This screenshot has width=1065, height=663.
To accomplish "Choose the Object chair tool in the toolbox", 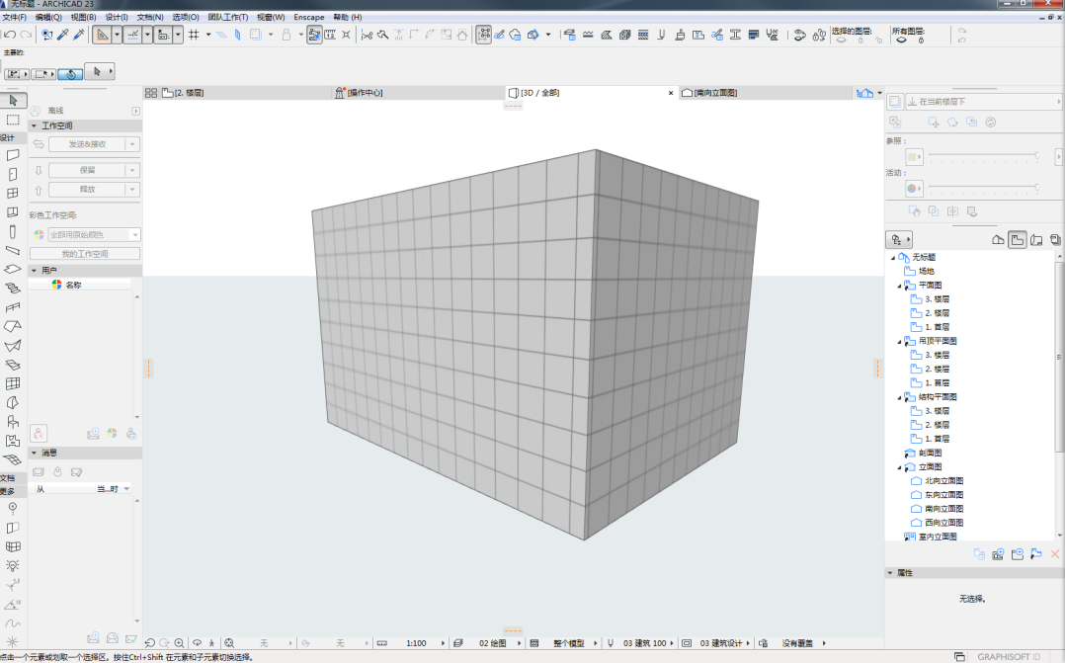I will point(13,422).
